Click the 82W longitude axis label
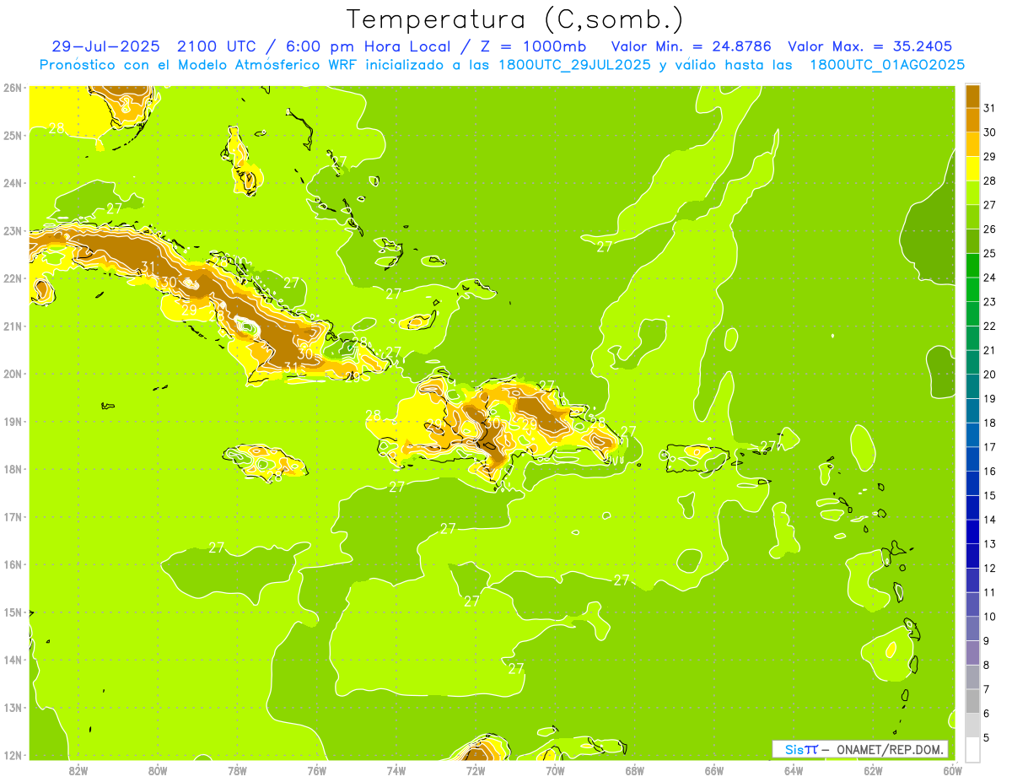Image resolution: width=1012 pixels, height=782 pixels. (x=78, y=770)
